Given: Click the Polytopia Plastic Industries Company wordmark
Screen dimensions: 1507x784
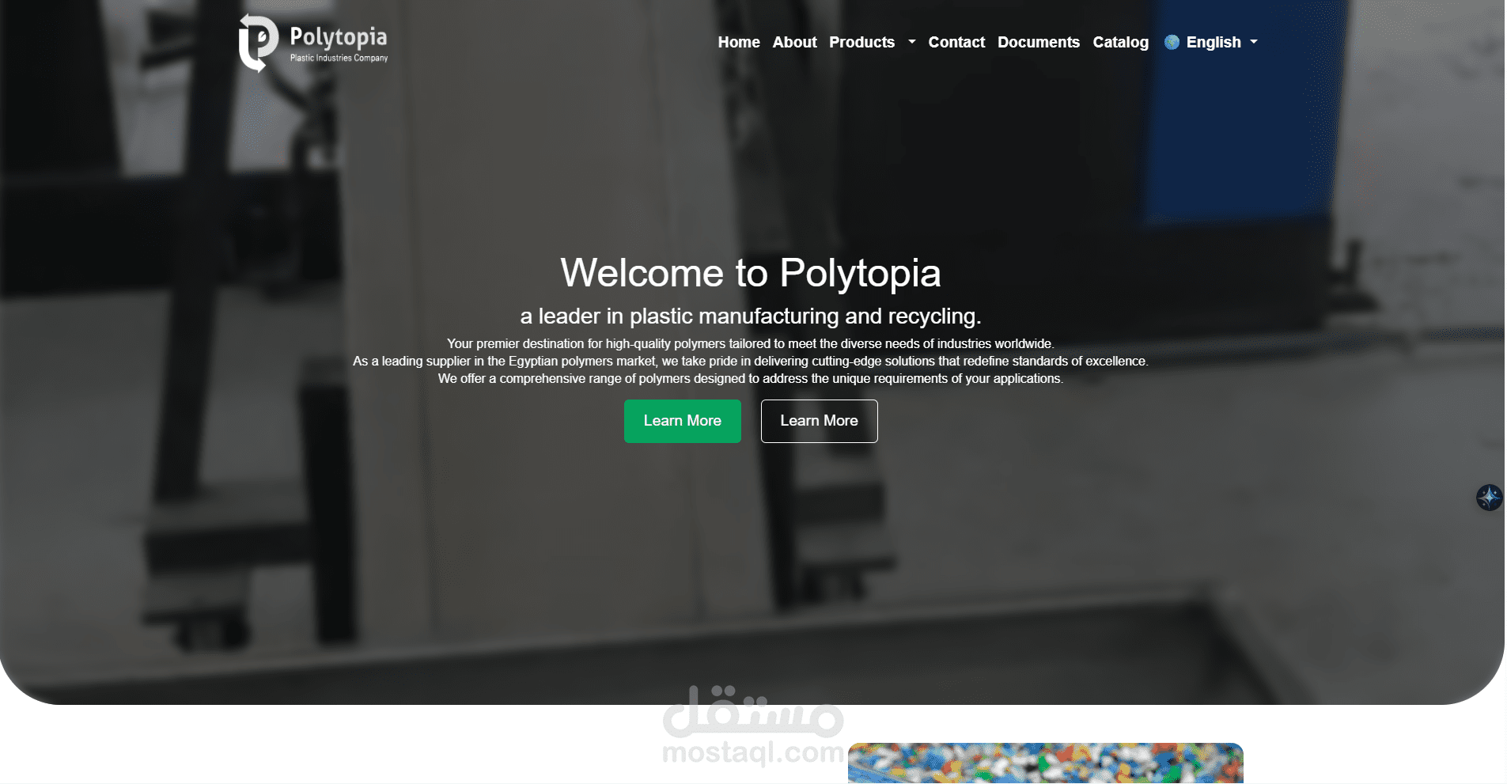Looking at the screenshot, I should click(x=339, y=44).
